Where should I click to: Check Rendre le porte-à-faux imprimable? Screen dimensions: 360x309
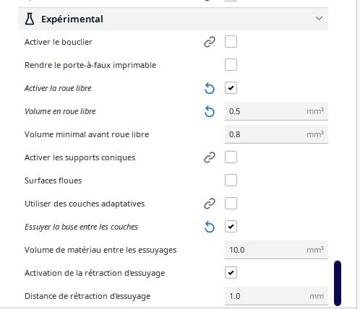pos(231,65)
